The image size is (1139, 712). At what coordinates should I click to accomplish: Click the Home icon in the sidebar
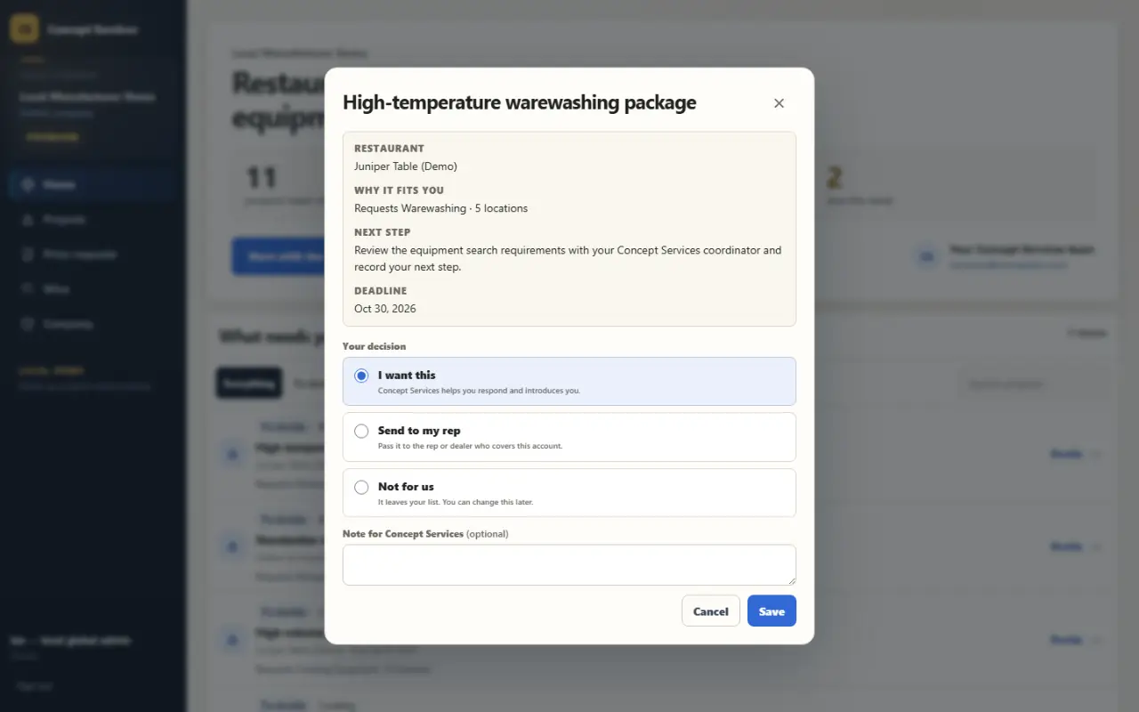28,184
